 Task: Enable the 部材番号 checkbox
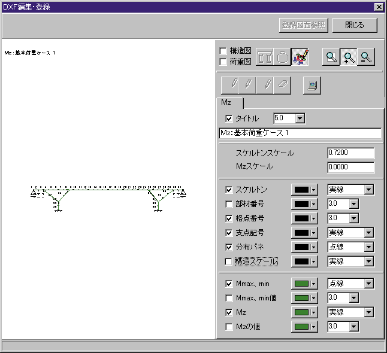click(228, 204)
